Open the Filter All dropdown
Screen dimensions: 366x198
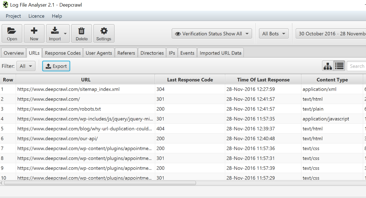coord(26,66)
